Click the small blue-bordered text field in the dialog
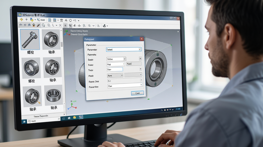Screen dimensions: 263x147 coord(115,69)
